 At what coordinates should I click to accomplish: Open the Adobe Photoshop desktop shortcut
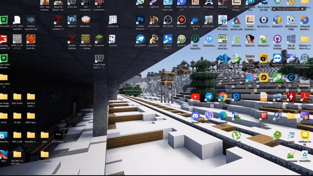coord(140,20)
